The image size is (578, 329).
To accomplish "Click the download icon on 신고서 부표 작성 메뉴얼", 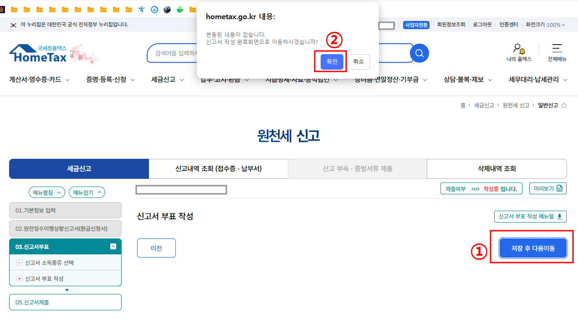I will [559, 216].
